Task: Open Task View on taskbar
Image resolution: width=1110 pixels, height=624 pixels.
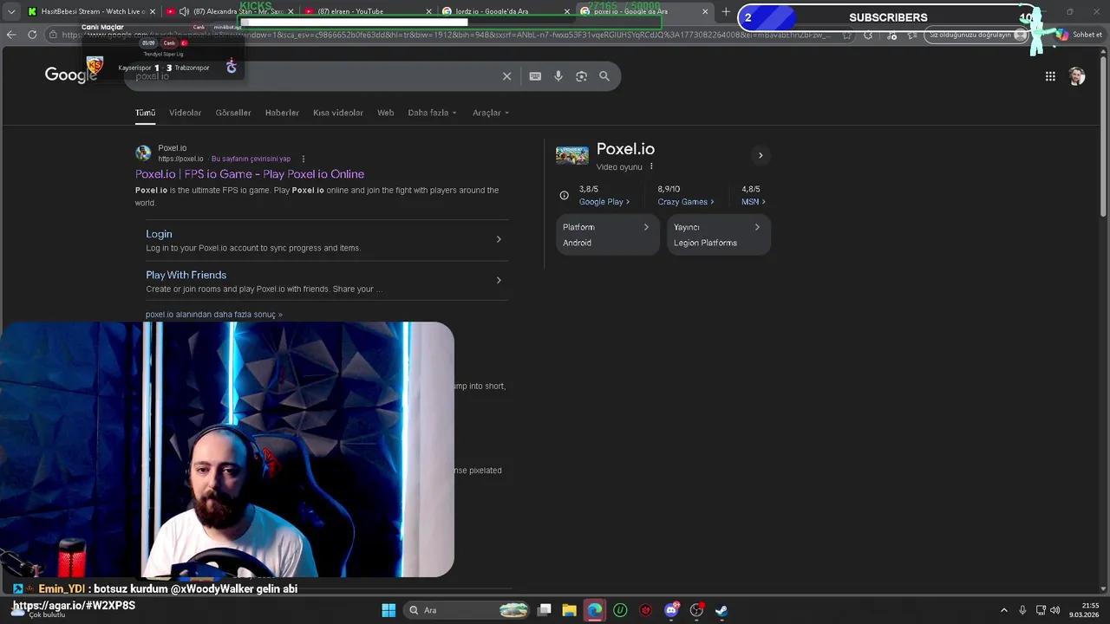Action: pyautogui.click(x=544, y=610)
